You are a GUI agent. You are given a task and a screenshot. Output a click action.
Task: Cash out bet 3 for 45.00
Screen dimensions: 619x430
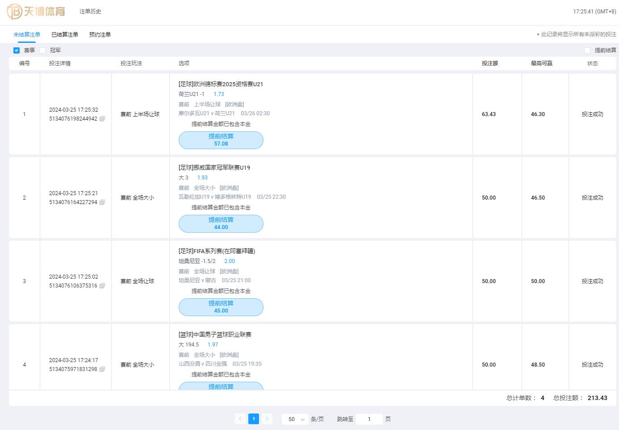coord(221,307)
